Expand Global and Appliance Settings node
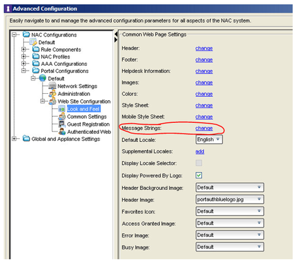This screenshot has height=266, width=298. (x=14, y=139)
